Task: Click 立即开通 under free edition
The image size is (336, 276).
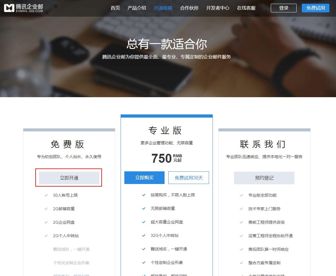Action: tap(69, 178)
